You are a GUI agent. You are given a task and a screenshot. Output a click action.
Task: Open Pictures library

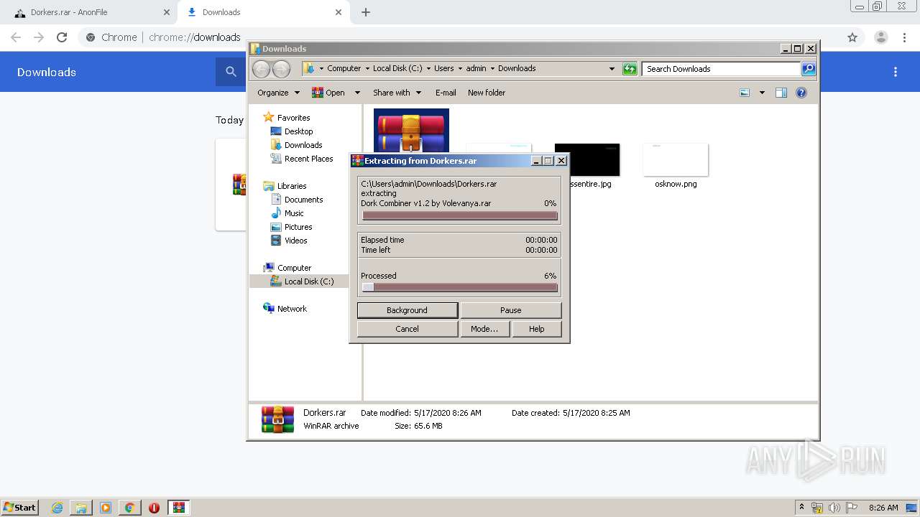298,227
